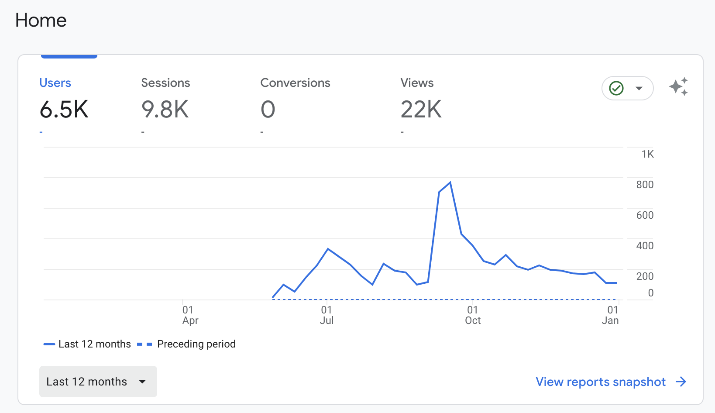Click the Home page heading

tap(41, 20)
